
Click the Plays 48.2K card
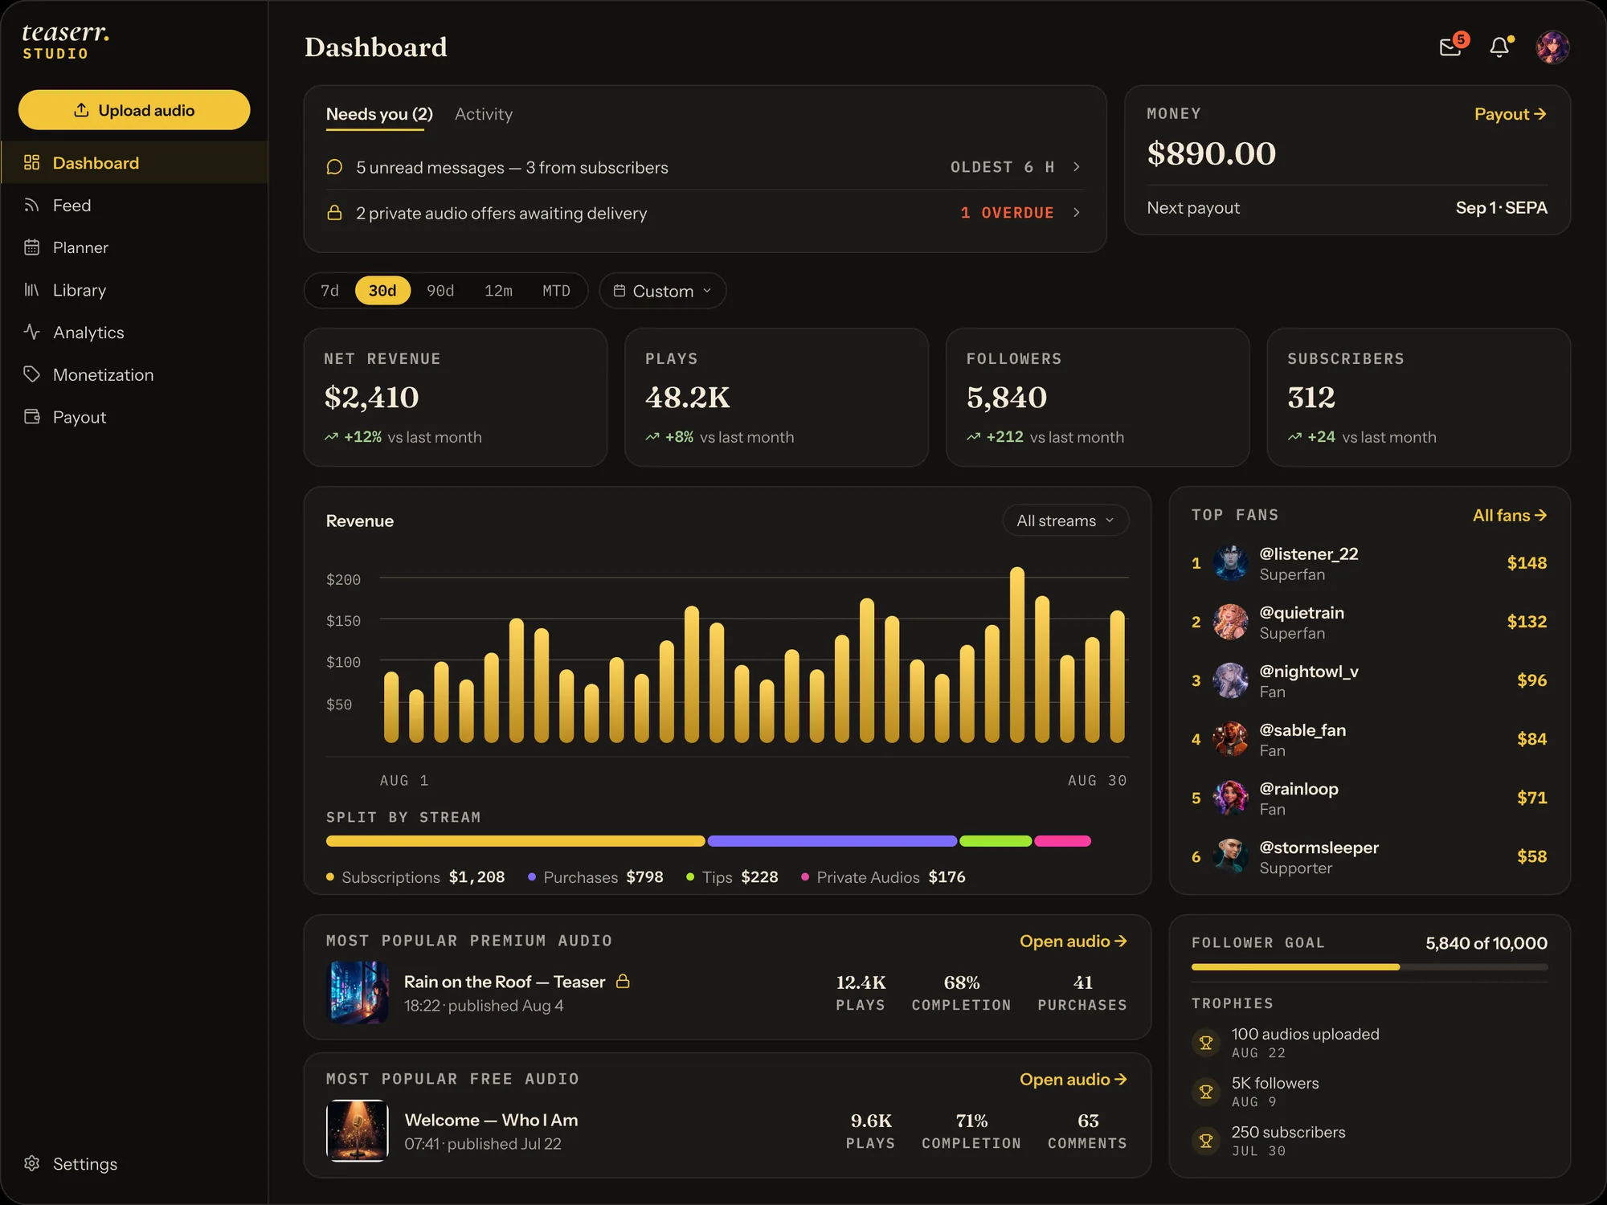(x=776, y=397)
